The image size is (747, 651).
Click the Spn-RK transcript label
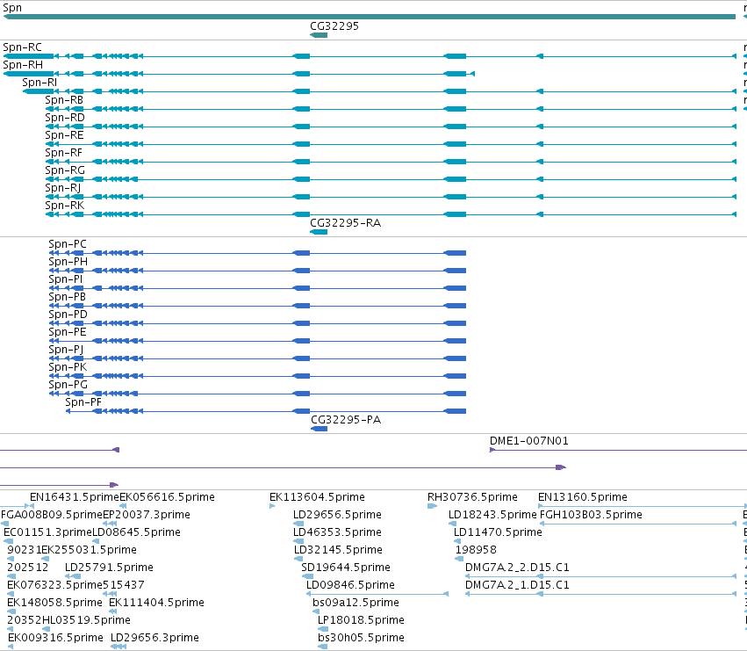tap(64, 206)
